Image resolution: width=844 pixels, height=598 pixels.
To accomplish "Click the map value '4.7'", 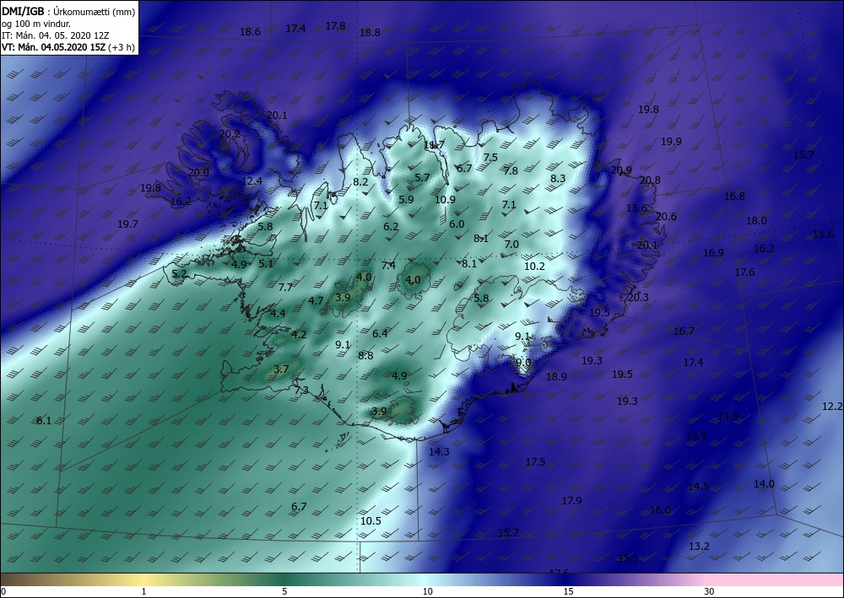I will [316, 300].
